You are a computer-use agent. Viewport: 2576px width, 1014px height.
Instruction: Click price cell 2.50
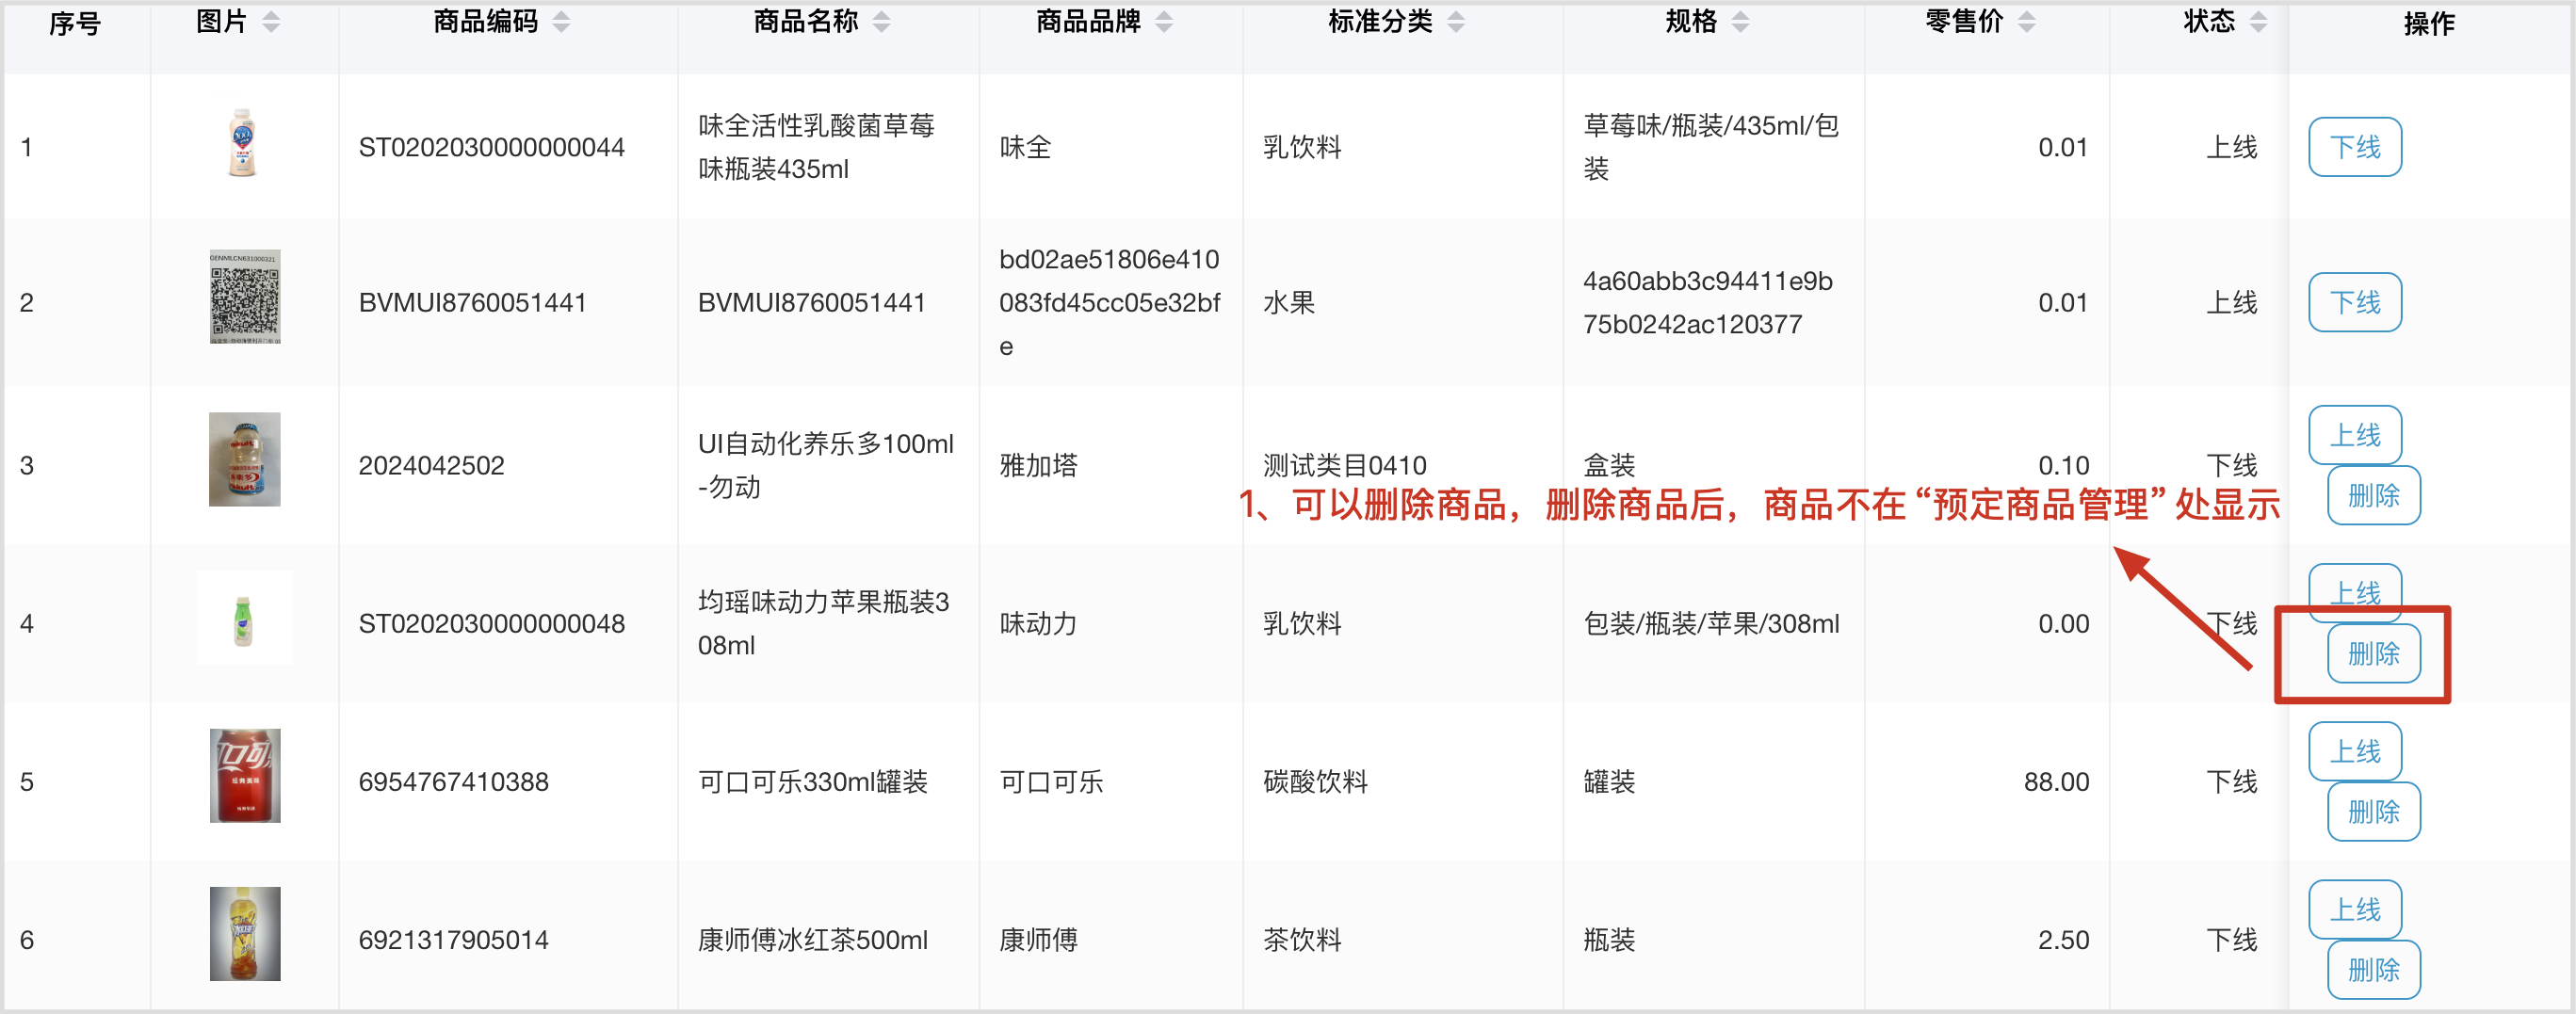tap(2063, 939)
